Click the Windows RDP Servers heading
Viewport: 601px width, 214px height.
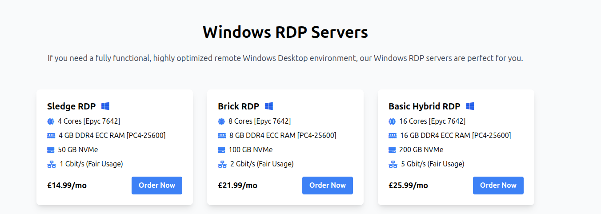(x=285, y=32)
